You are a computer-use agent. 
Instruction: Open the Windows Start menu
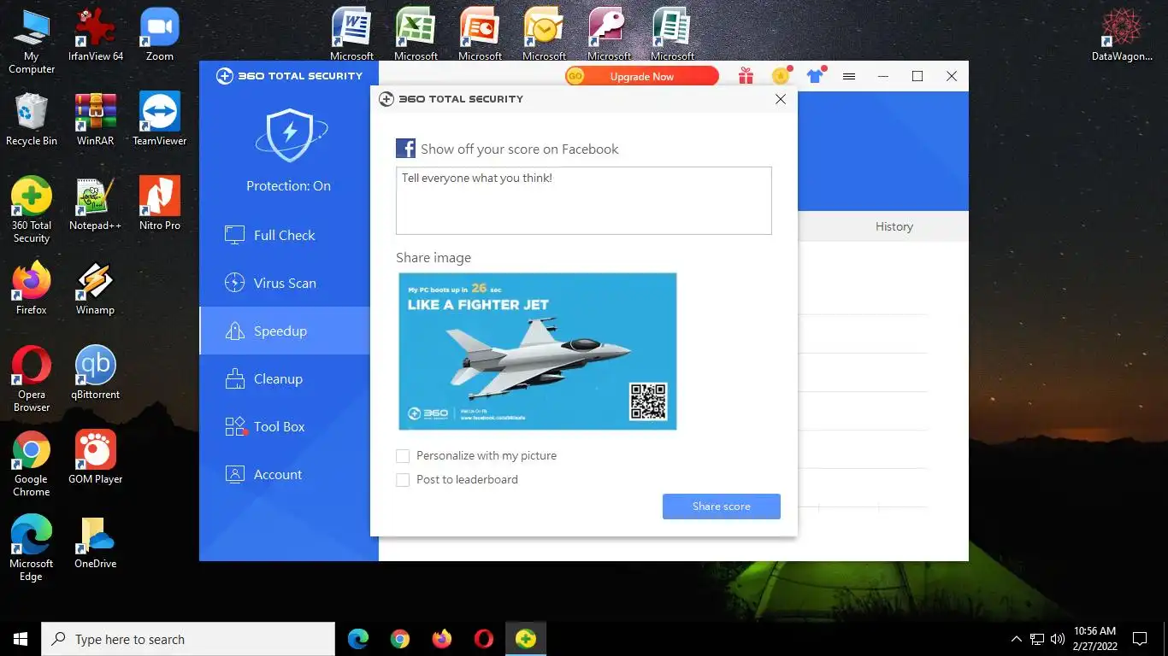pos(21,639)
